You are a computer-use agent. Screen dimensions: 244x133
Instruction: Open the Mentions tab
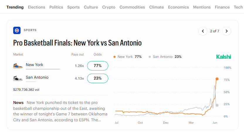click(202, 7)
